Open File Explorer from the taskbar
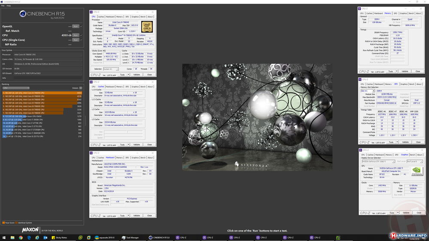Image resolution: width=429 pixels, height=241 pixels. click(x=12, y=238)
